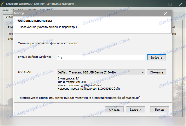
Task: Close the Мастер wizard dialog
Action: pos(165,14)
